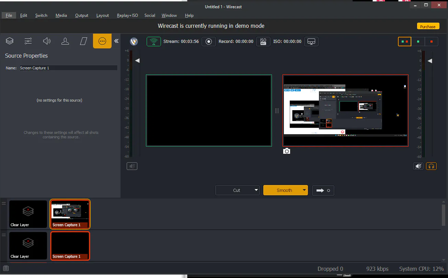Select the live-only red layout
Image resolution: width=448 pixels, height=278 pixels.
coord(432,42)
